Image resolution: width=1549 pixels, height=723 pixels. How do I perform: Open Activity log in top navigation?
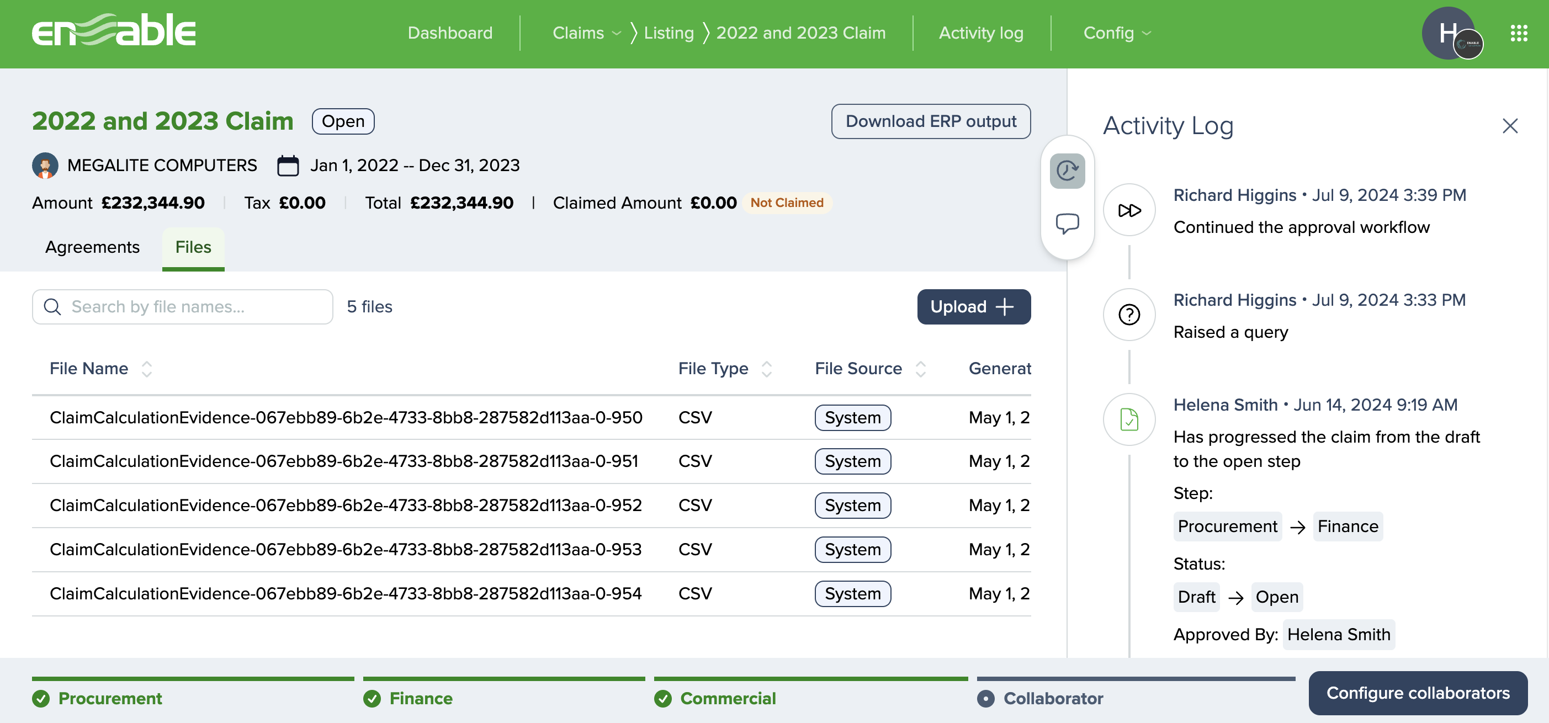(x=981, y=33)
